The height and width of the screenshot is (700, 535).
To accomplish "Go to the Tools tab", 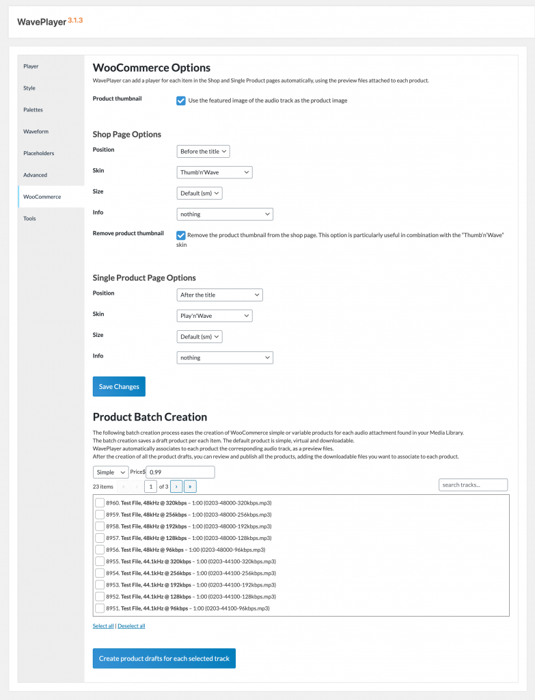I will pyautogui.click(x=30, y=219).
